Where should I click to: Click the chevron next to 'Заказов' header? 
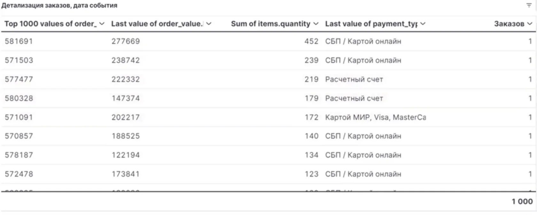tap(530, 24)
